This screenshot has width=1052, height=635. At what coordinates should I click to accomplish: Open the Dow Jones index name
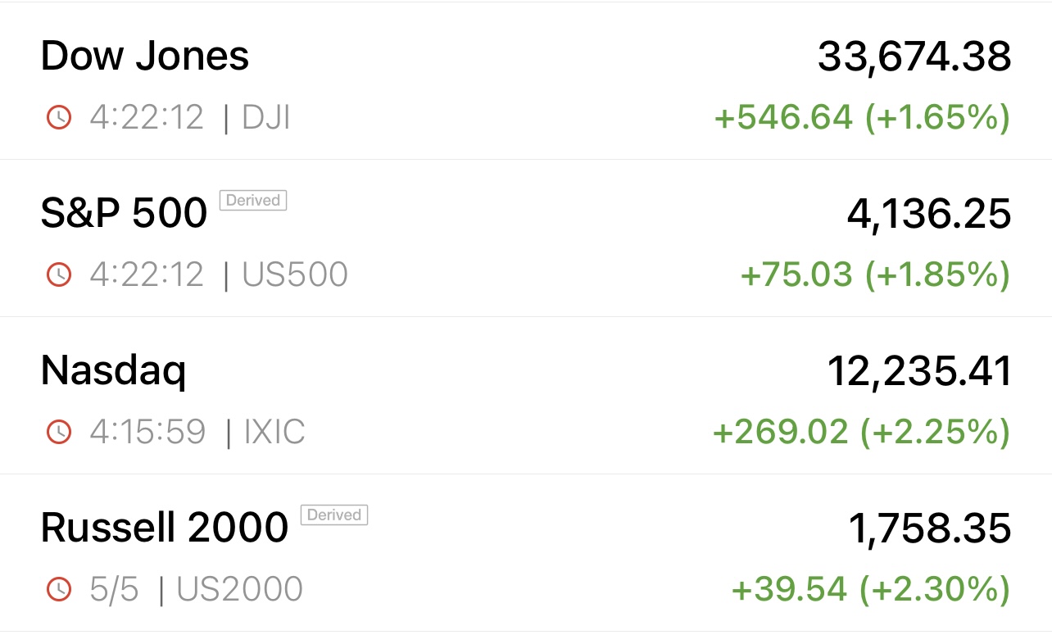(x=145, y=57)
